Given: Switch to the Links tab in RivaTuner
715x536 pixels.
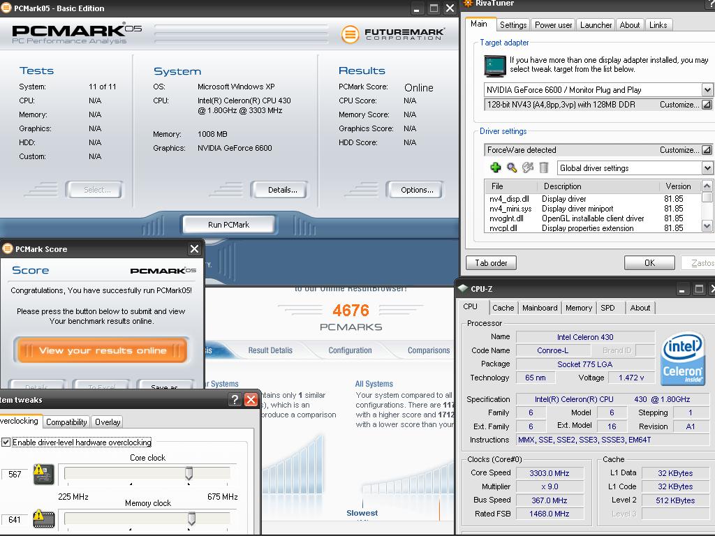Looking at the screenshot, I should (658, 25).
